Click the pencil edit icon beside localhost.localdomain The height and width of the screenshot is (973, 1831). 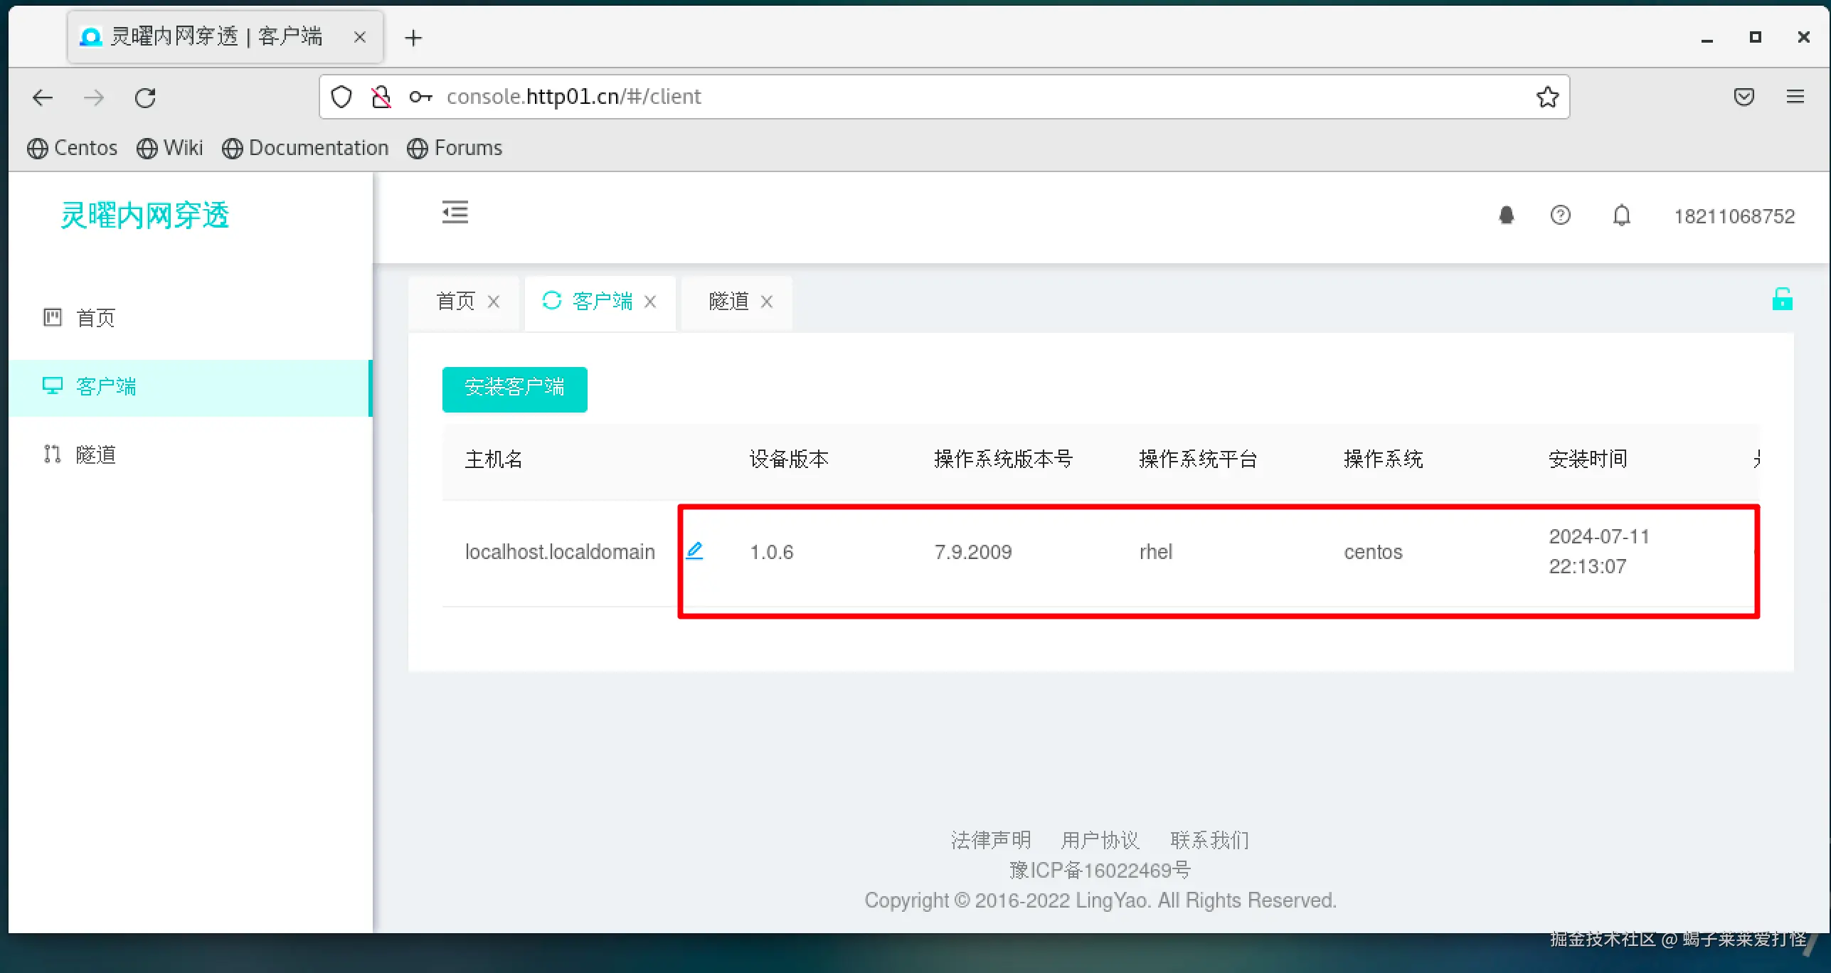pyautogui.click(x=694, y=551)
